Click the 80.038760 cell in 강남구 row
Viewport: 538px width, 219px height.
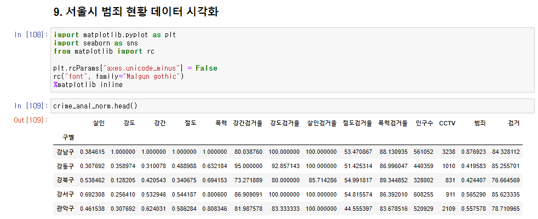pos(248,152)
